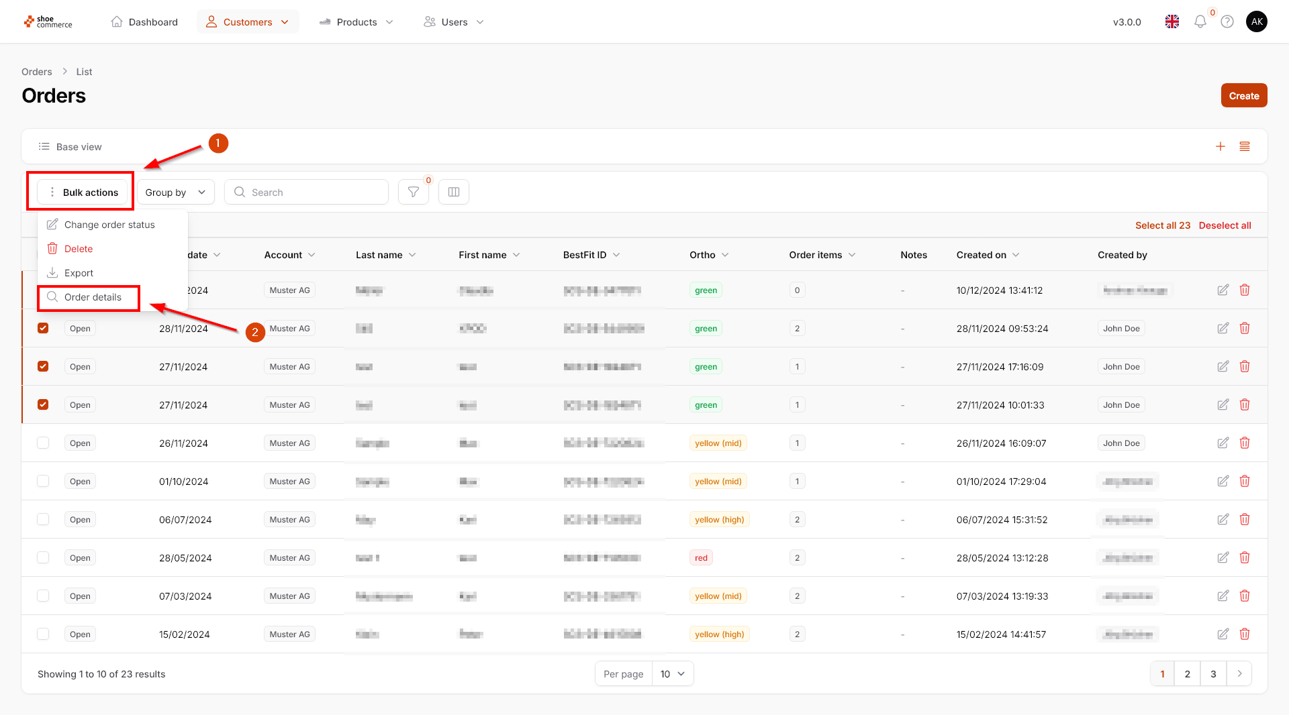Edit the 28/11/2024 order row

coord(1223,329)
